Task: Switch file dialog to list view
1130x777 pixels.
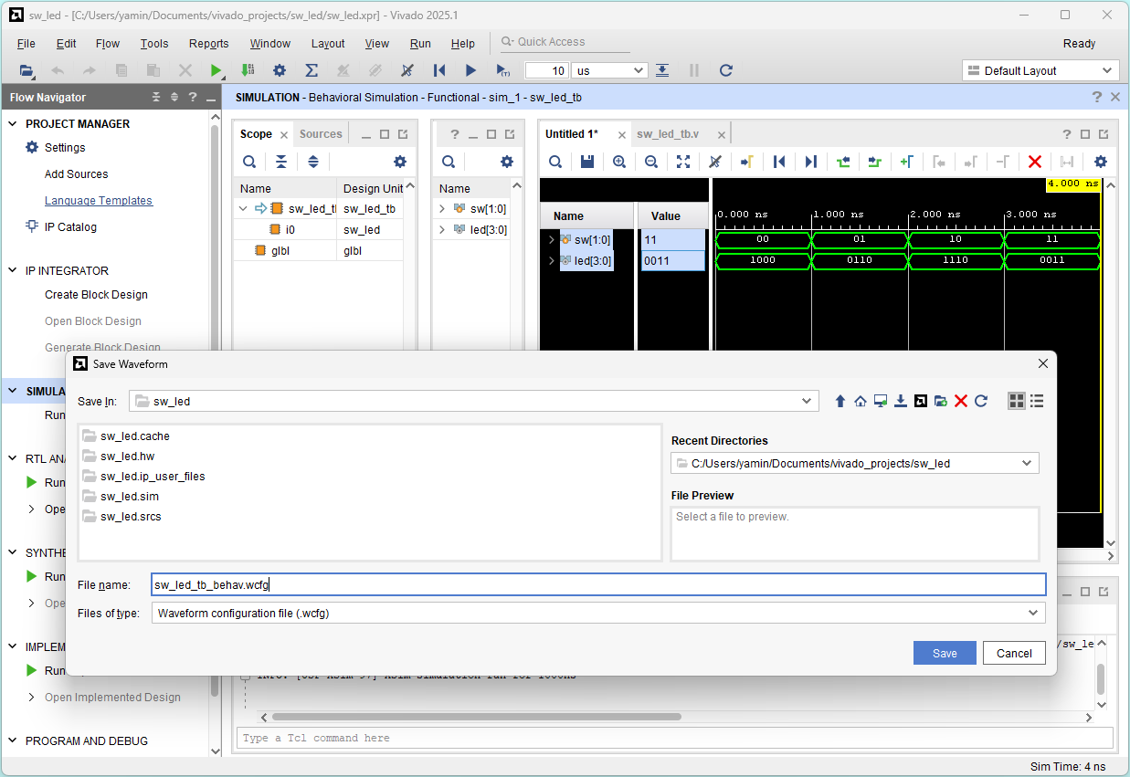Action: (1037, 401)
